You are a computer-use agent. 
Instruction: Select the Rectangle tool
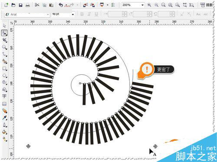click(x=4, y=69)
